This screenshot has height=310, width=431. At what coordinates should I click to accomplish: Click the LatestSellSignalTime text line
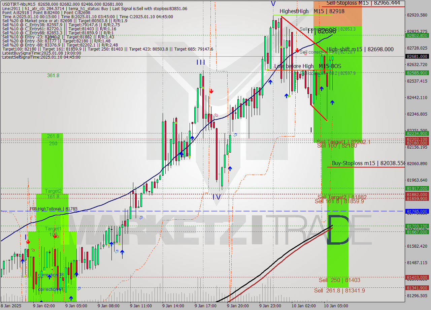click(x=41, y=57)
